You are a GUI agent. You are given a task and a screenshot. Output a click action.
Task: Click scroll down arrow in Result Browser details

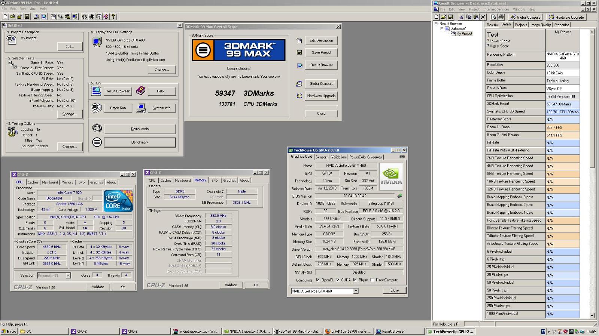click(592, 316)
